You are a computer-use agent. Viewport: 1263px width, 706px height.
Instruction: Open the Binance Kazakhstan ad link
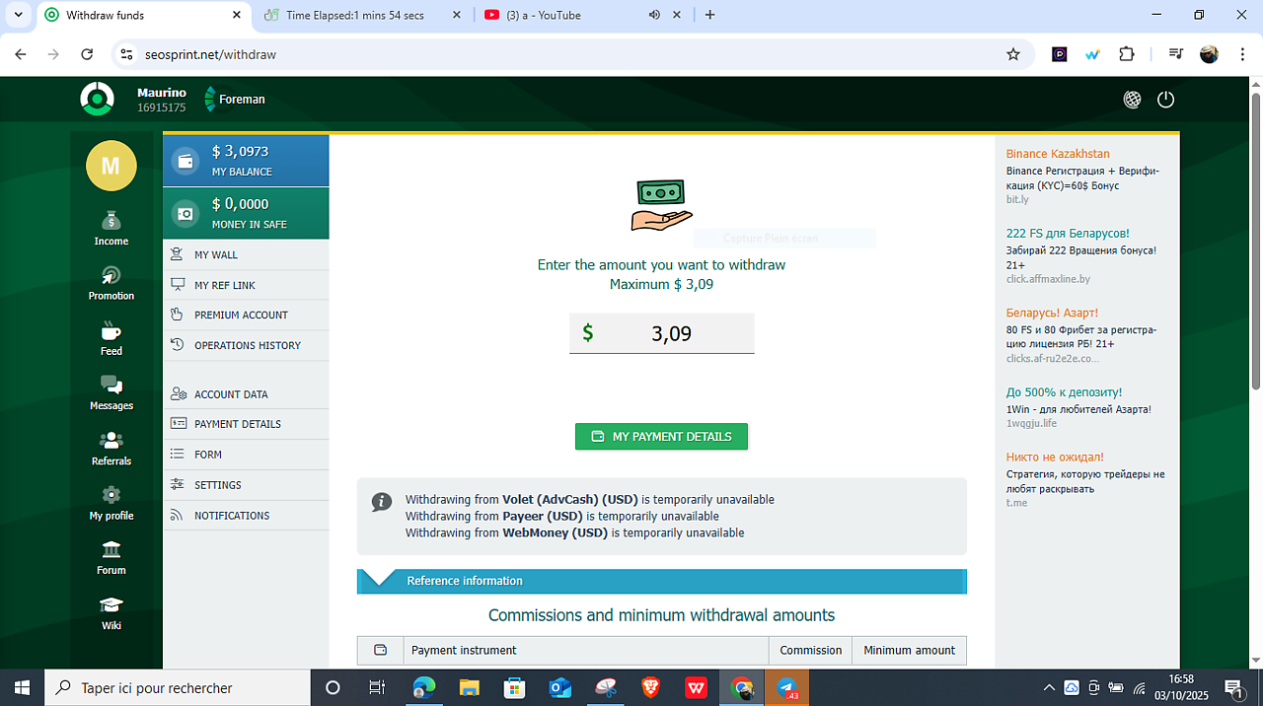point(1057,154)
